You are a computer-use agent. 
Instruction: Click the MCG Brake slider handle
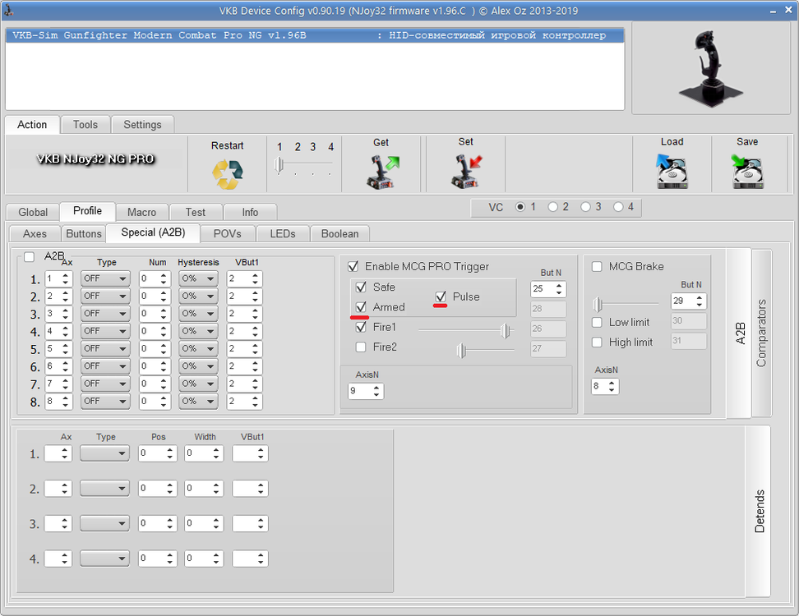click(x=598, y=305)
